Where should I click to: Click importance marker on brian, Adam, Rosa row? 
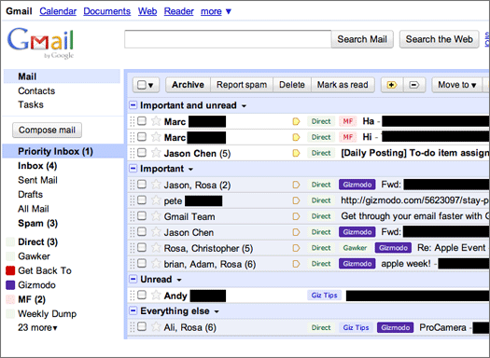tap(296, 264)
